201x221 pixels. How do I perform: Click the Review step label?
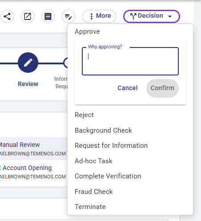(x=28, y=84)
